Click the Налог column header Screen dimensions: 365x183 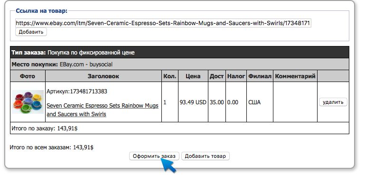[x=236, y=76]
